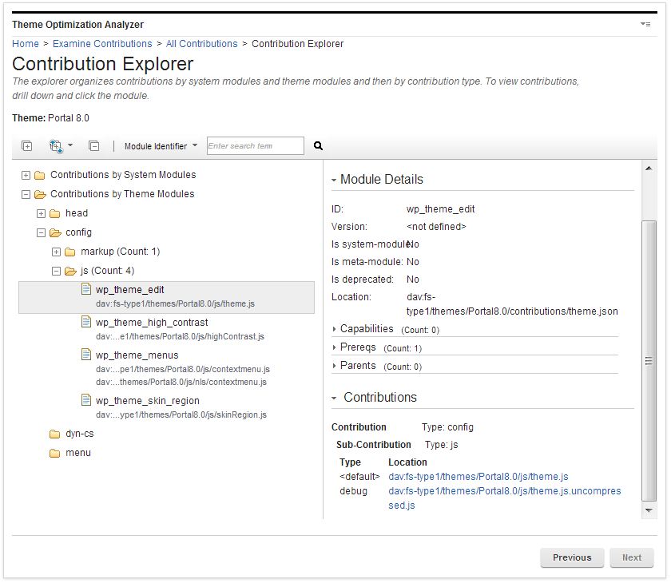Run search with the magnifier icon
The width and height of the screenshot is (671, 583).
pos(317,145)
